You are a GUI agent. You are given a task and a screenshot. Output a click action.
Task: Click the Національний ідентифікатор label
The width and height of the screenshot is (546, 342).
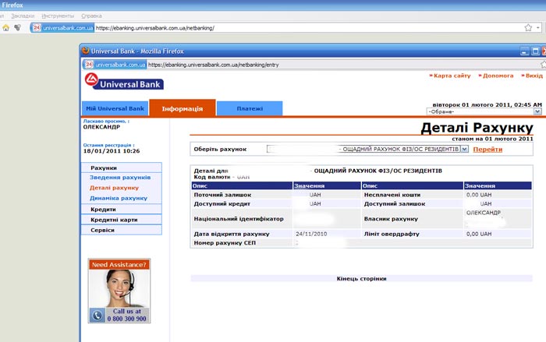(x=239, y=219)
